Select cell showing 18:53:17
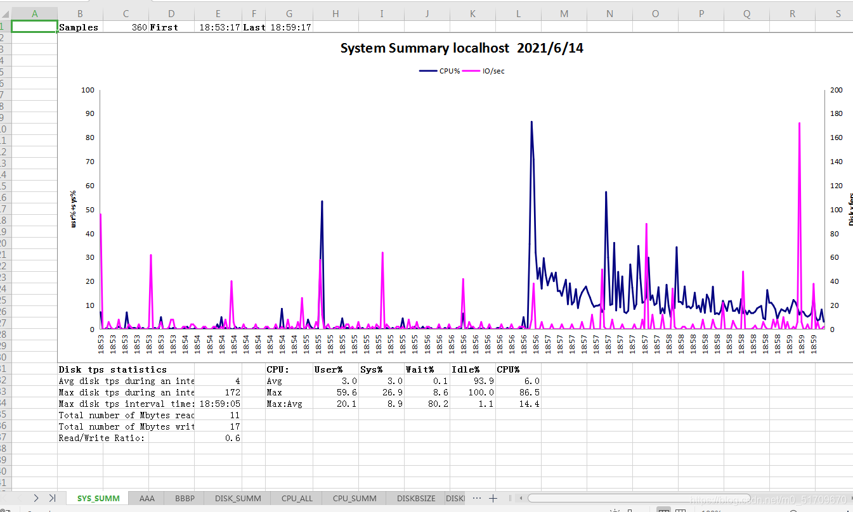This screenshot has width=853, height=512. [218, 27]
